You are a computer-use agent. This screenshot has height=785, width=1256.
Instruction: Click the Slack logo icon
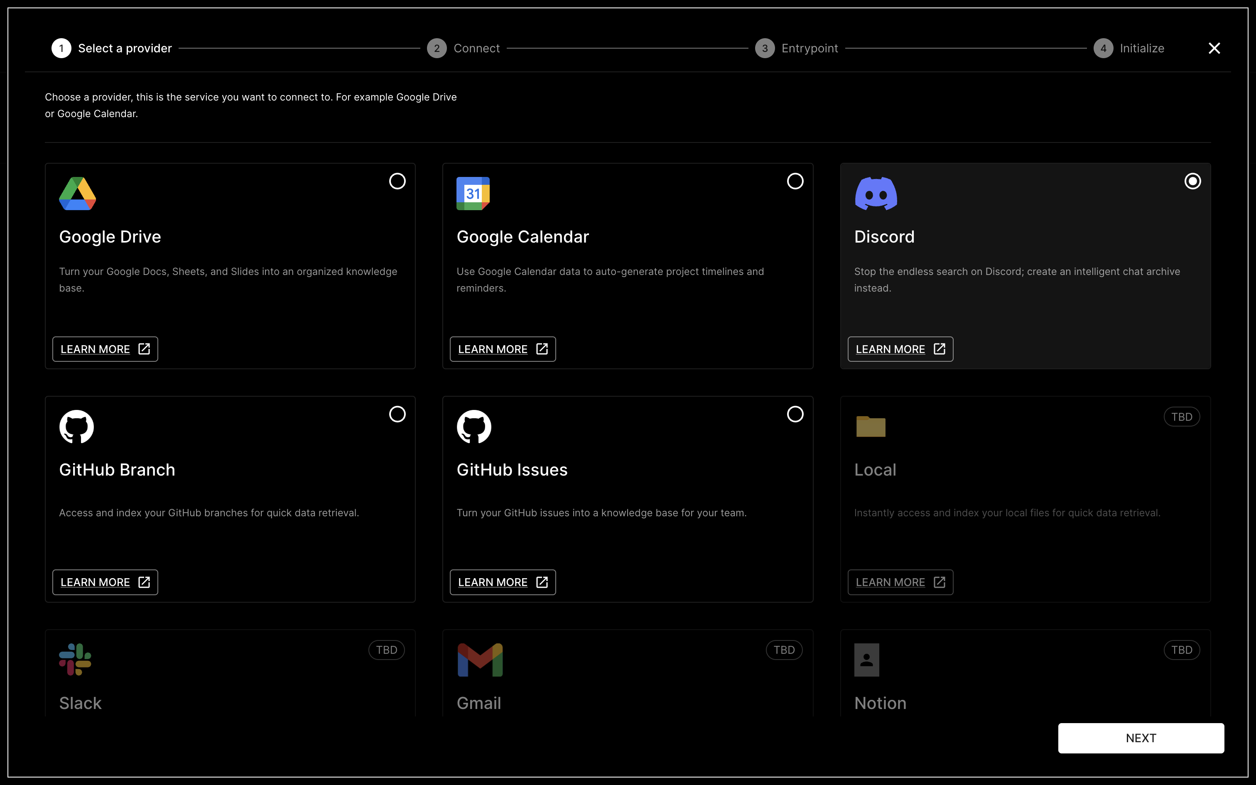click(75, 660)
